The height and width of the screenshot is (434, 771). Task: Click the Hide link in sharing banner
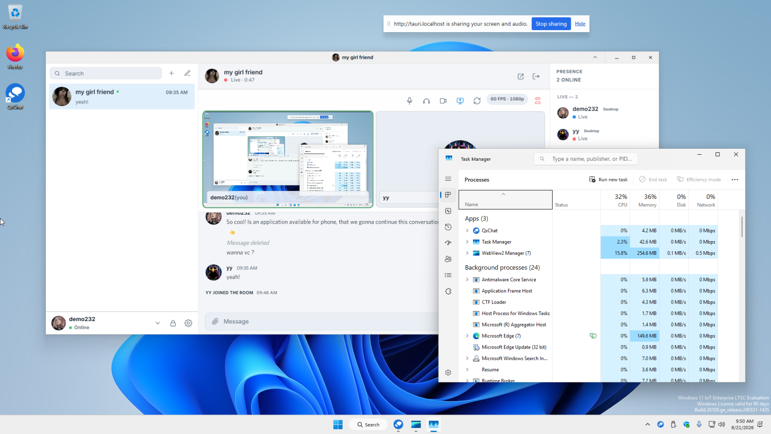click(x=580, y=24)
